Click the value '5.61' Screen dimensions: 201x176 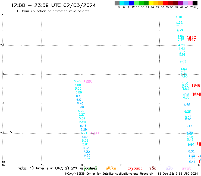click(x=85, y=144)
